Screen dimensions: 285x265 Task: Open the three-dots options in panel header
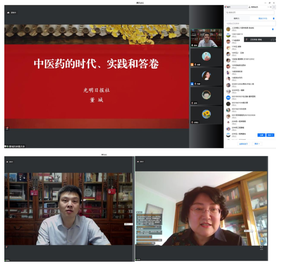pyautogui.click(x=269, y=7)
